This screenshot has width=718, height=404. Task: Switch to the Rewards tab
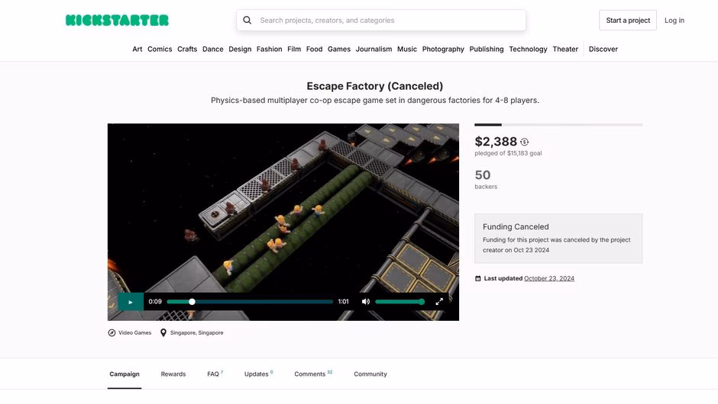pos(173,374)
